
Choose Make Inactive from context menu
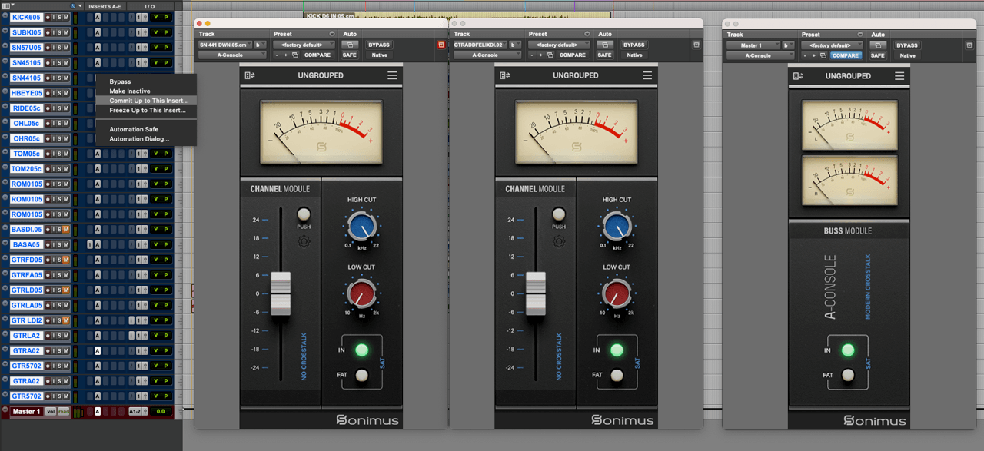click(x=130, y=91)
